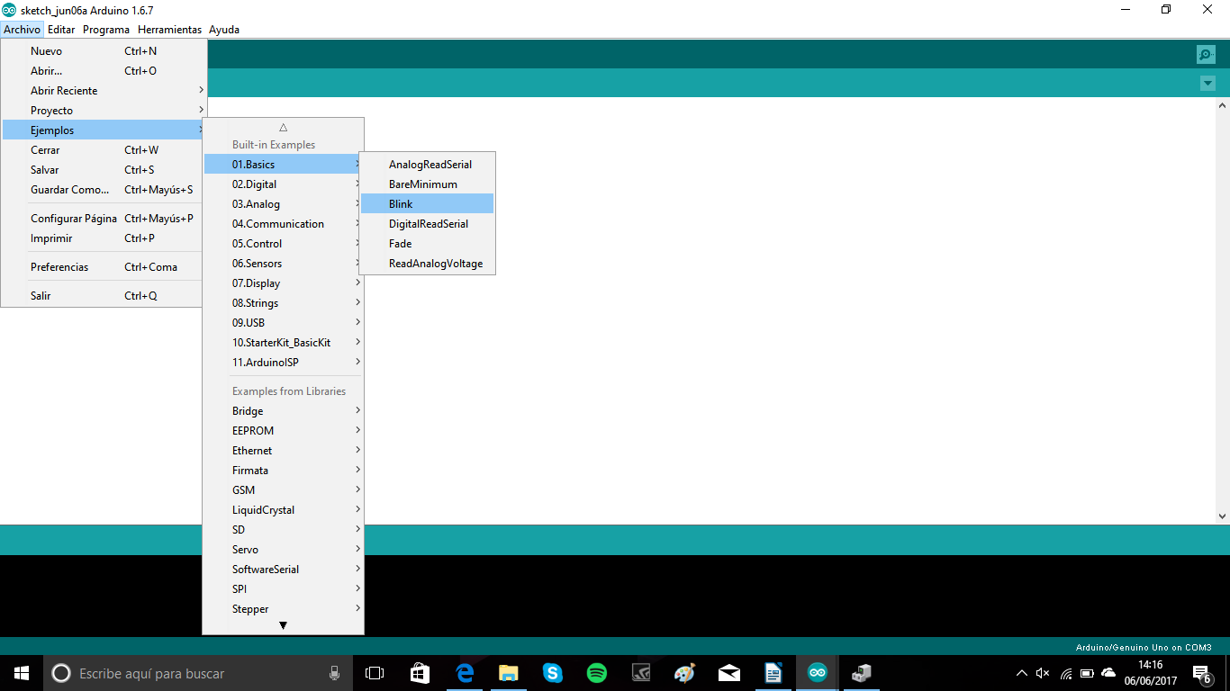1230x691 pixels.
Task: Open the sketch tab dropdown arrow
Action: tap(1207, 83)
